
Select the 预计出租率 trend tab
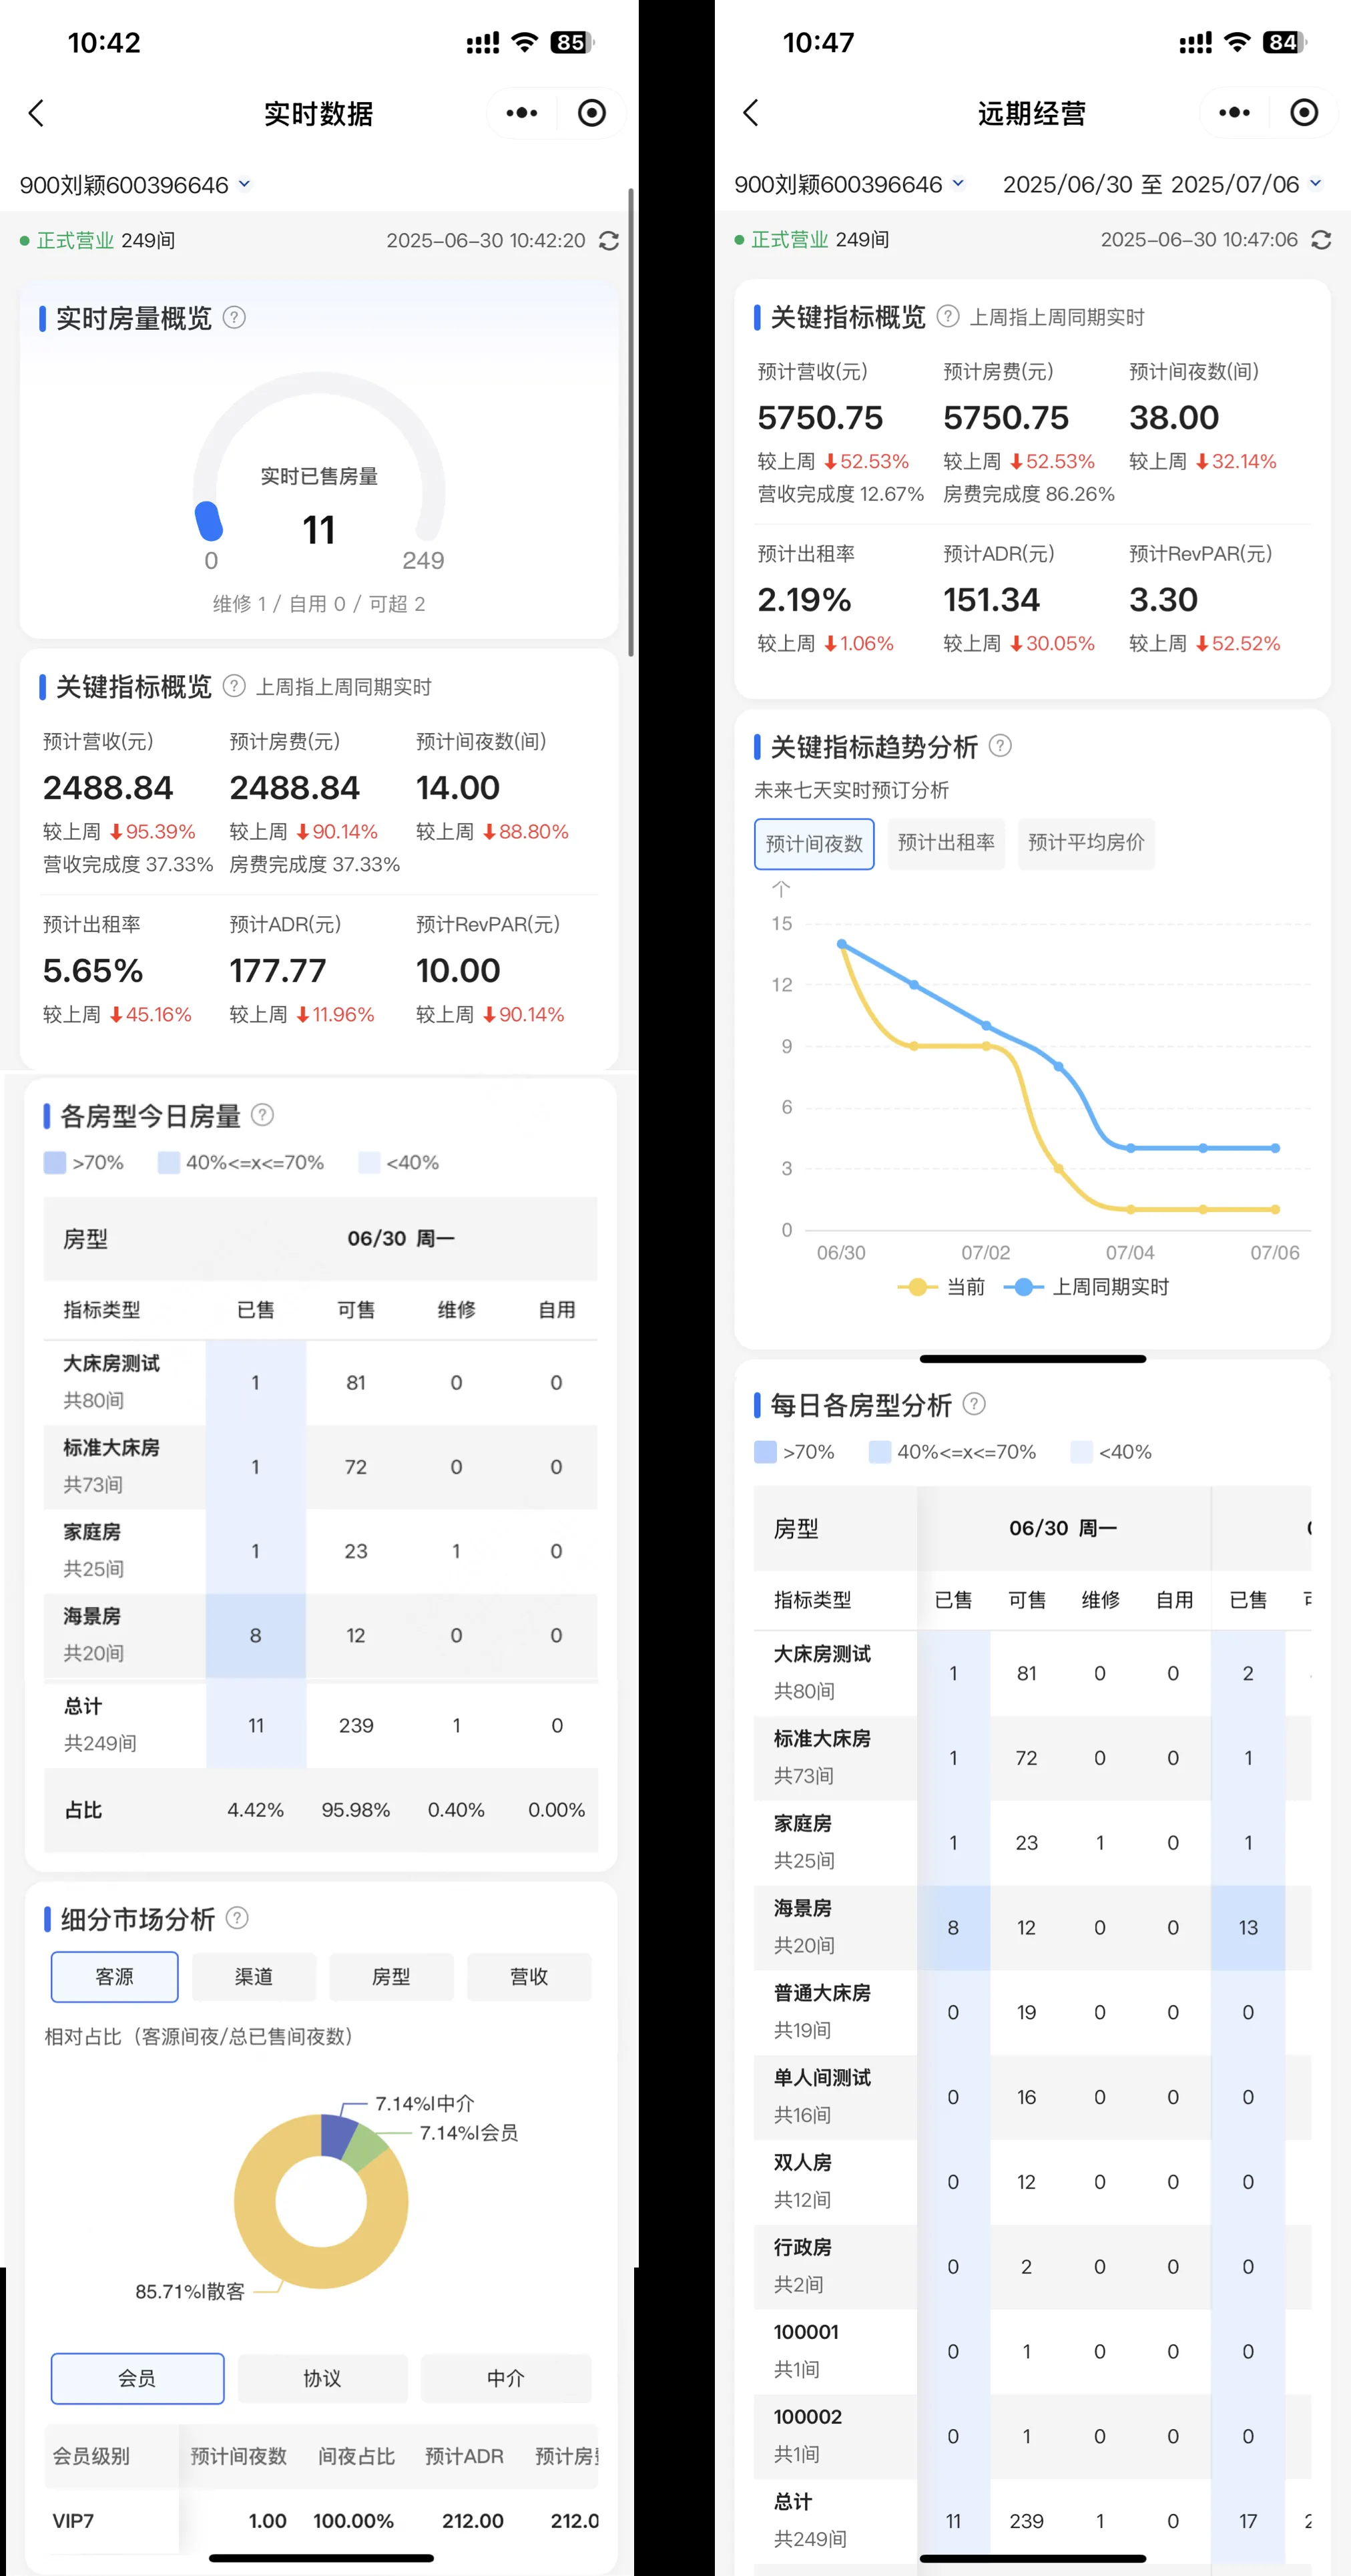click(x=946, y=843)
